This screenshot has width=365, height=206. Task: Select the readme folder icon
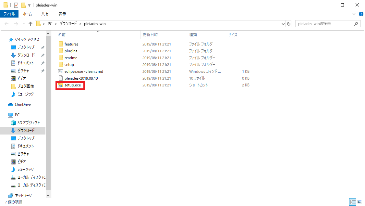(61, 58)
